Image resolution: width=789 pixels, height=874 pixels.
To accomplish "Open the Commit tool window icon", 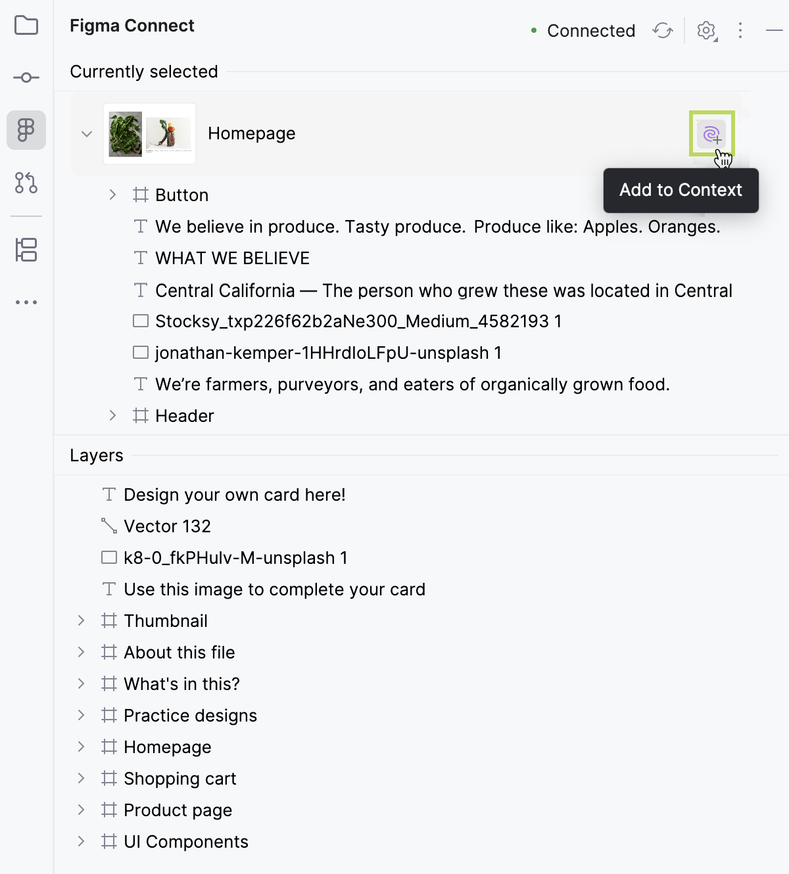I will [26, 78].
